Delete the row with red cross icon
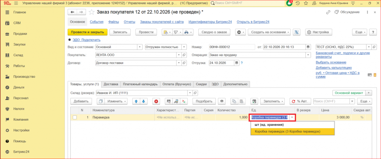The height and width of the screenshot is (159, 381). click(157, 101)
